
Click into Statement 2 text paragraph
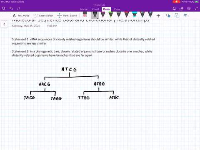(82, 53)
